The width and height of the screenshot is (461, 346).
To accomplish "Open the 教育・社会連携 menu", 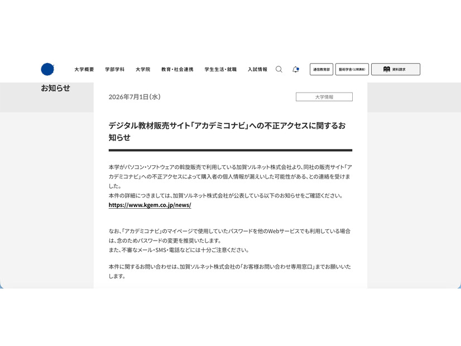I will pyautogui.click(x=177, y=69).
